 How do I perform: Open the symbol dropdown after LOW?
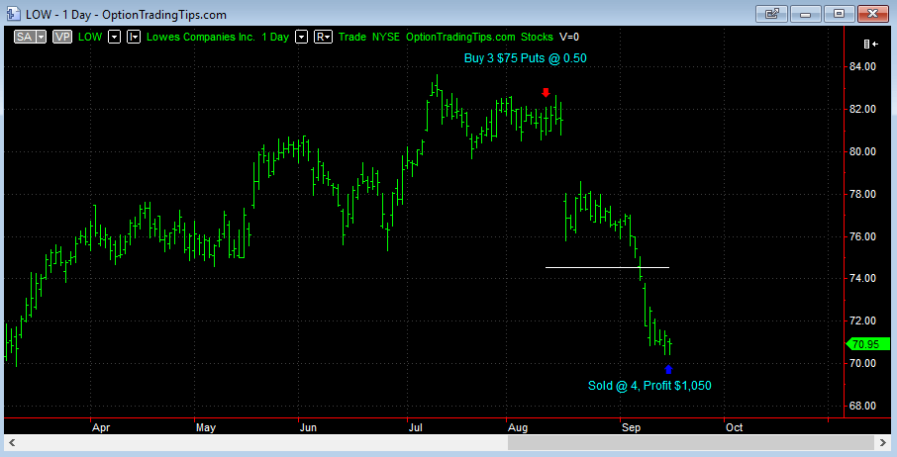pyautogui.click(x=115, y=38)
